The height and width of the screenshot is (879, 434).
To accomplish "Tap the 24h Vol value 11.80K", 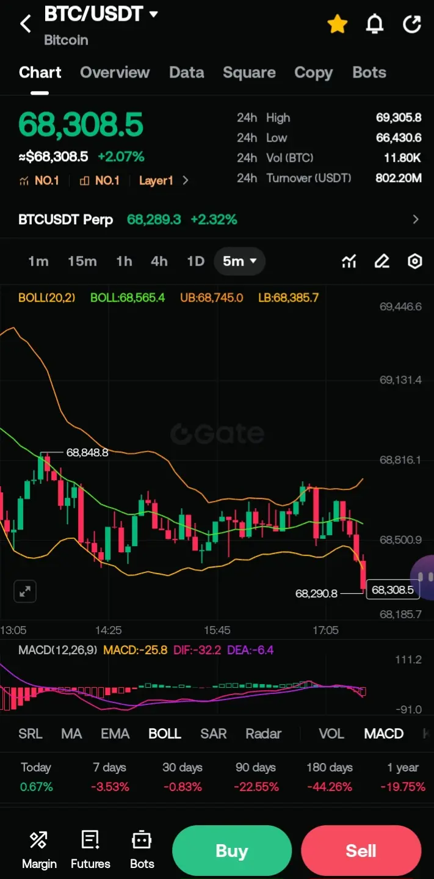I will point(402,158).
